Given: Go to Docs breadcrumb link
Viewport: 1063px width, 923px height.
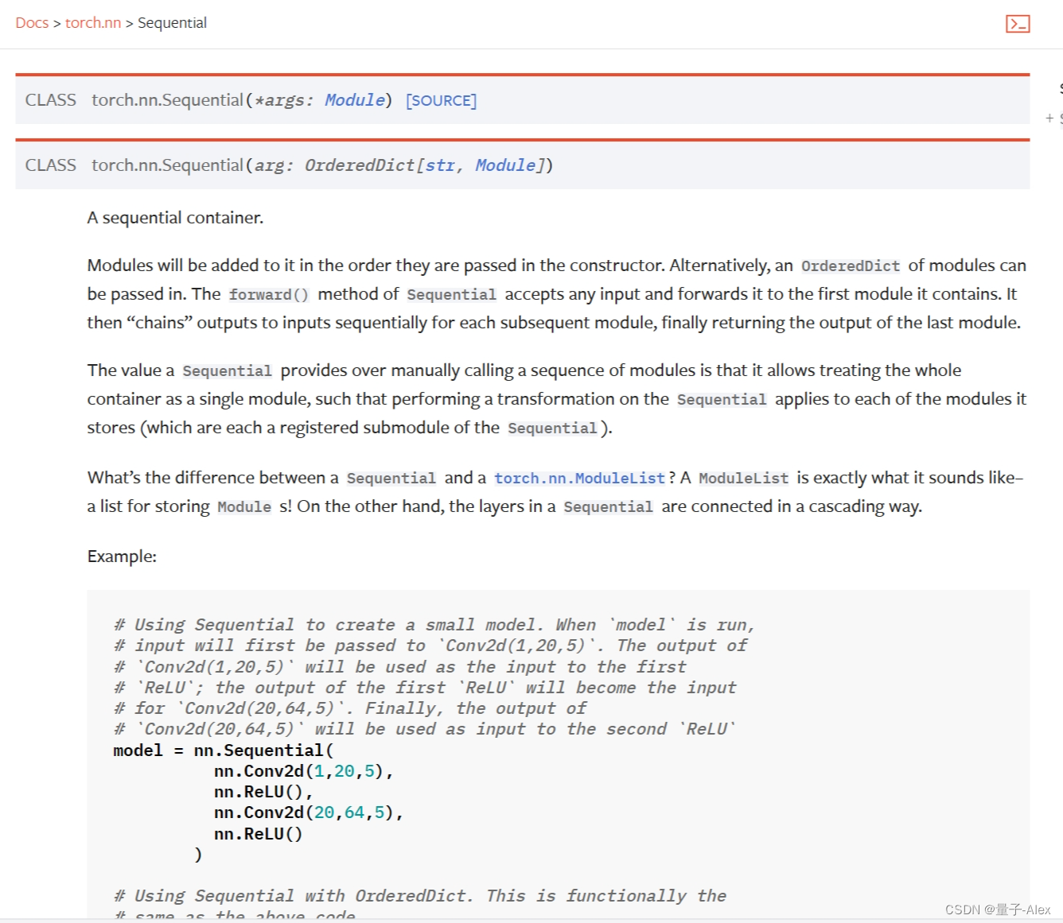Looking at the screenshot, I should (x=32, y=23).
